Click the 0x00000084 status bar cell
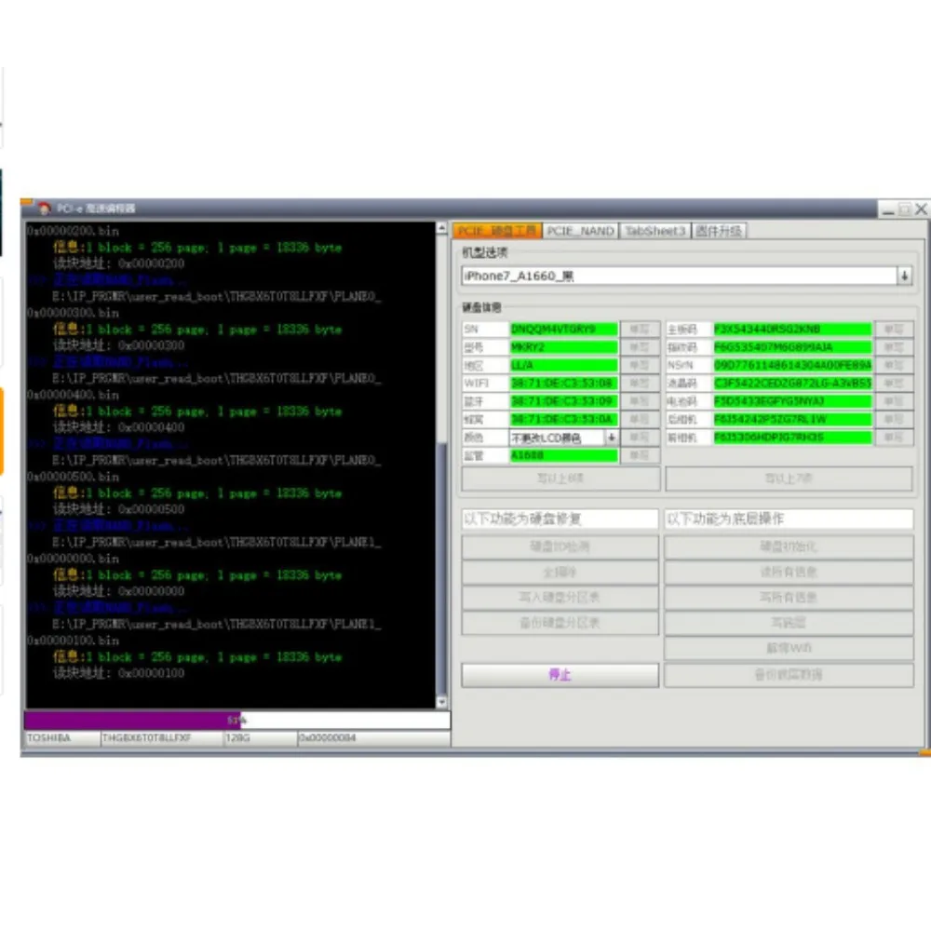The height and width of the screenshot is (931, 931). [373, 738]
